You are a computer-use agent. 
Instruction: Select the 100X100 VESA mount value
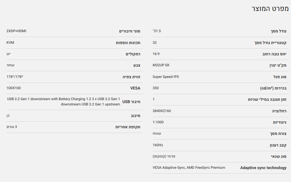(x=14, y=88)
